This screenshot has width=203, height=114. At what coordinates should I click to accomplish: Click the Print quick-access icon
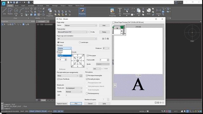point(29,2)
